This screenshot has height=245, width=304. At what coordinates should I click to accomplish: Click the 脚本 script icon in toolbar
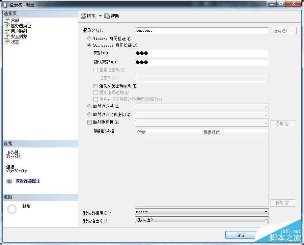[x=83, y=16]
